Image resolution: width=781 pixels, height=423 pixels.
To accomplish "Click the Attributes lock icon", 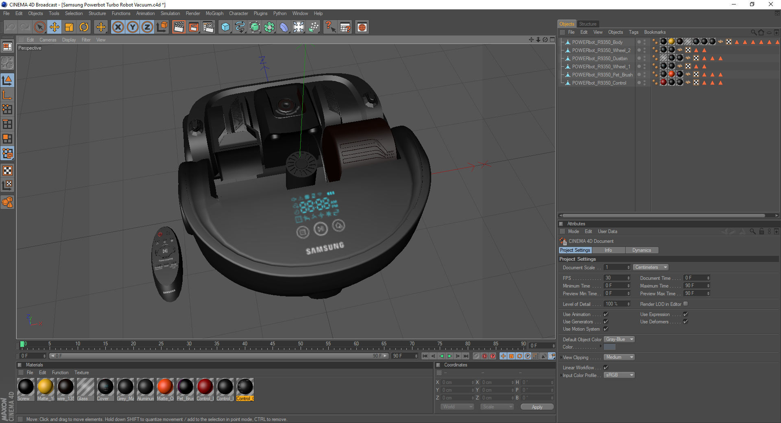I will pyautogui.click(x=761, y=231).
